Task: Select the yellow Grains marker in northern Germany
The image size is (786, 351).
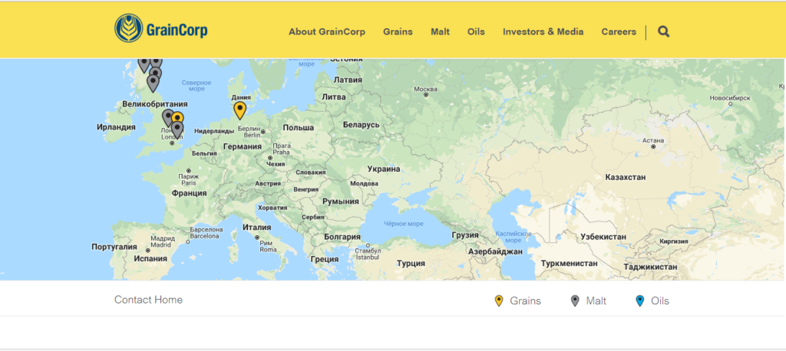Action: 240,110
